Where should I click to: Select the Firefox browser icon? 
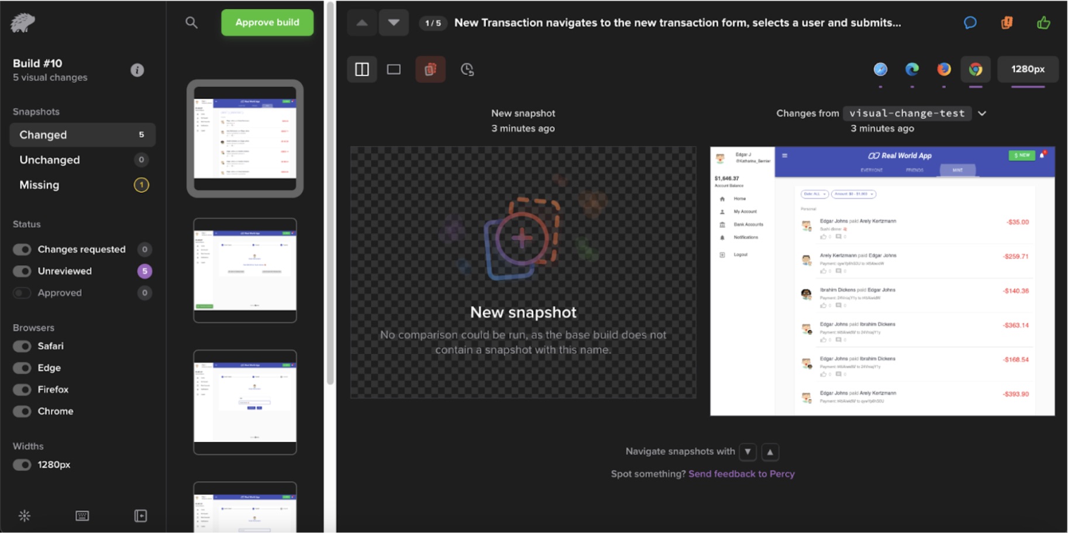click(943, 69)
